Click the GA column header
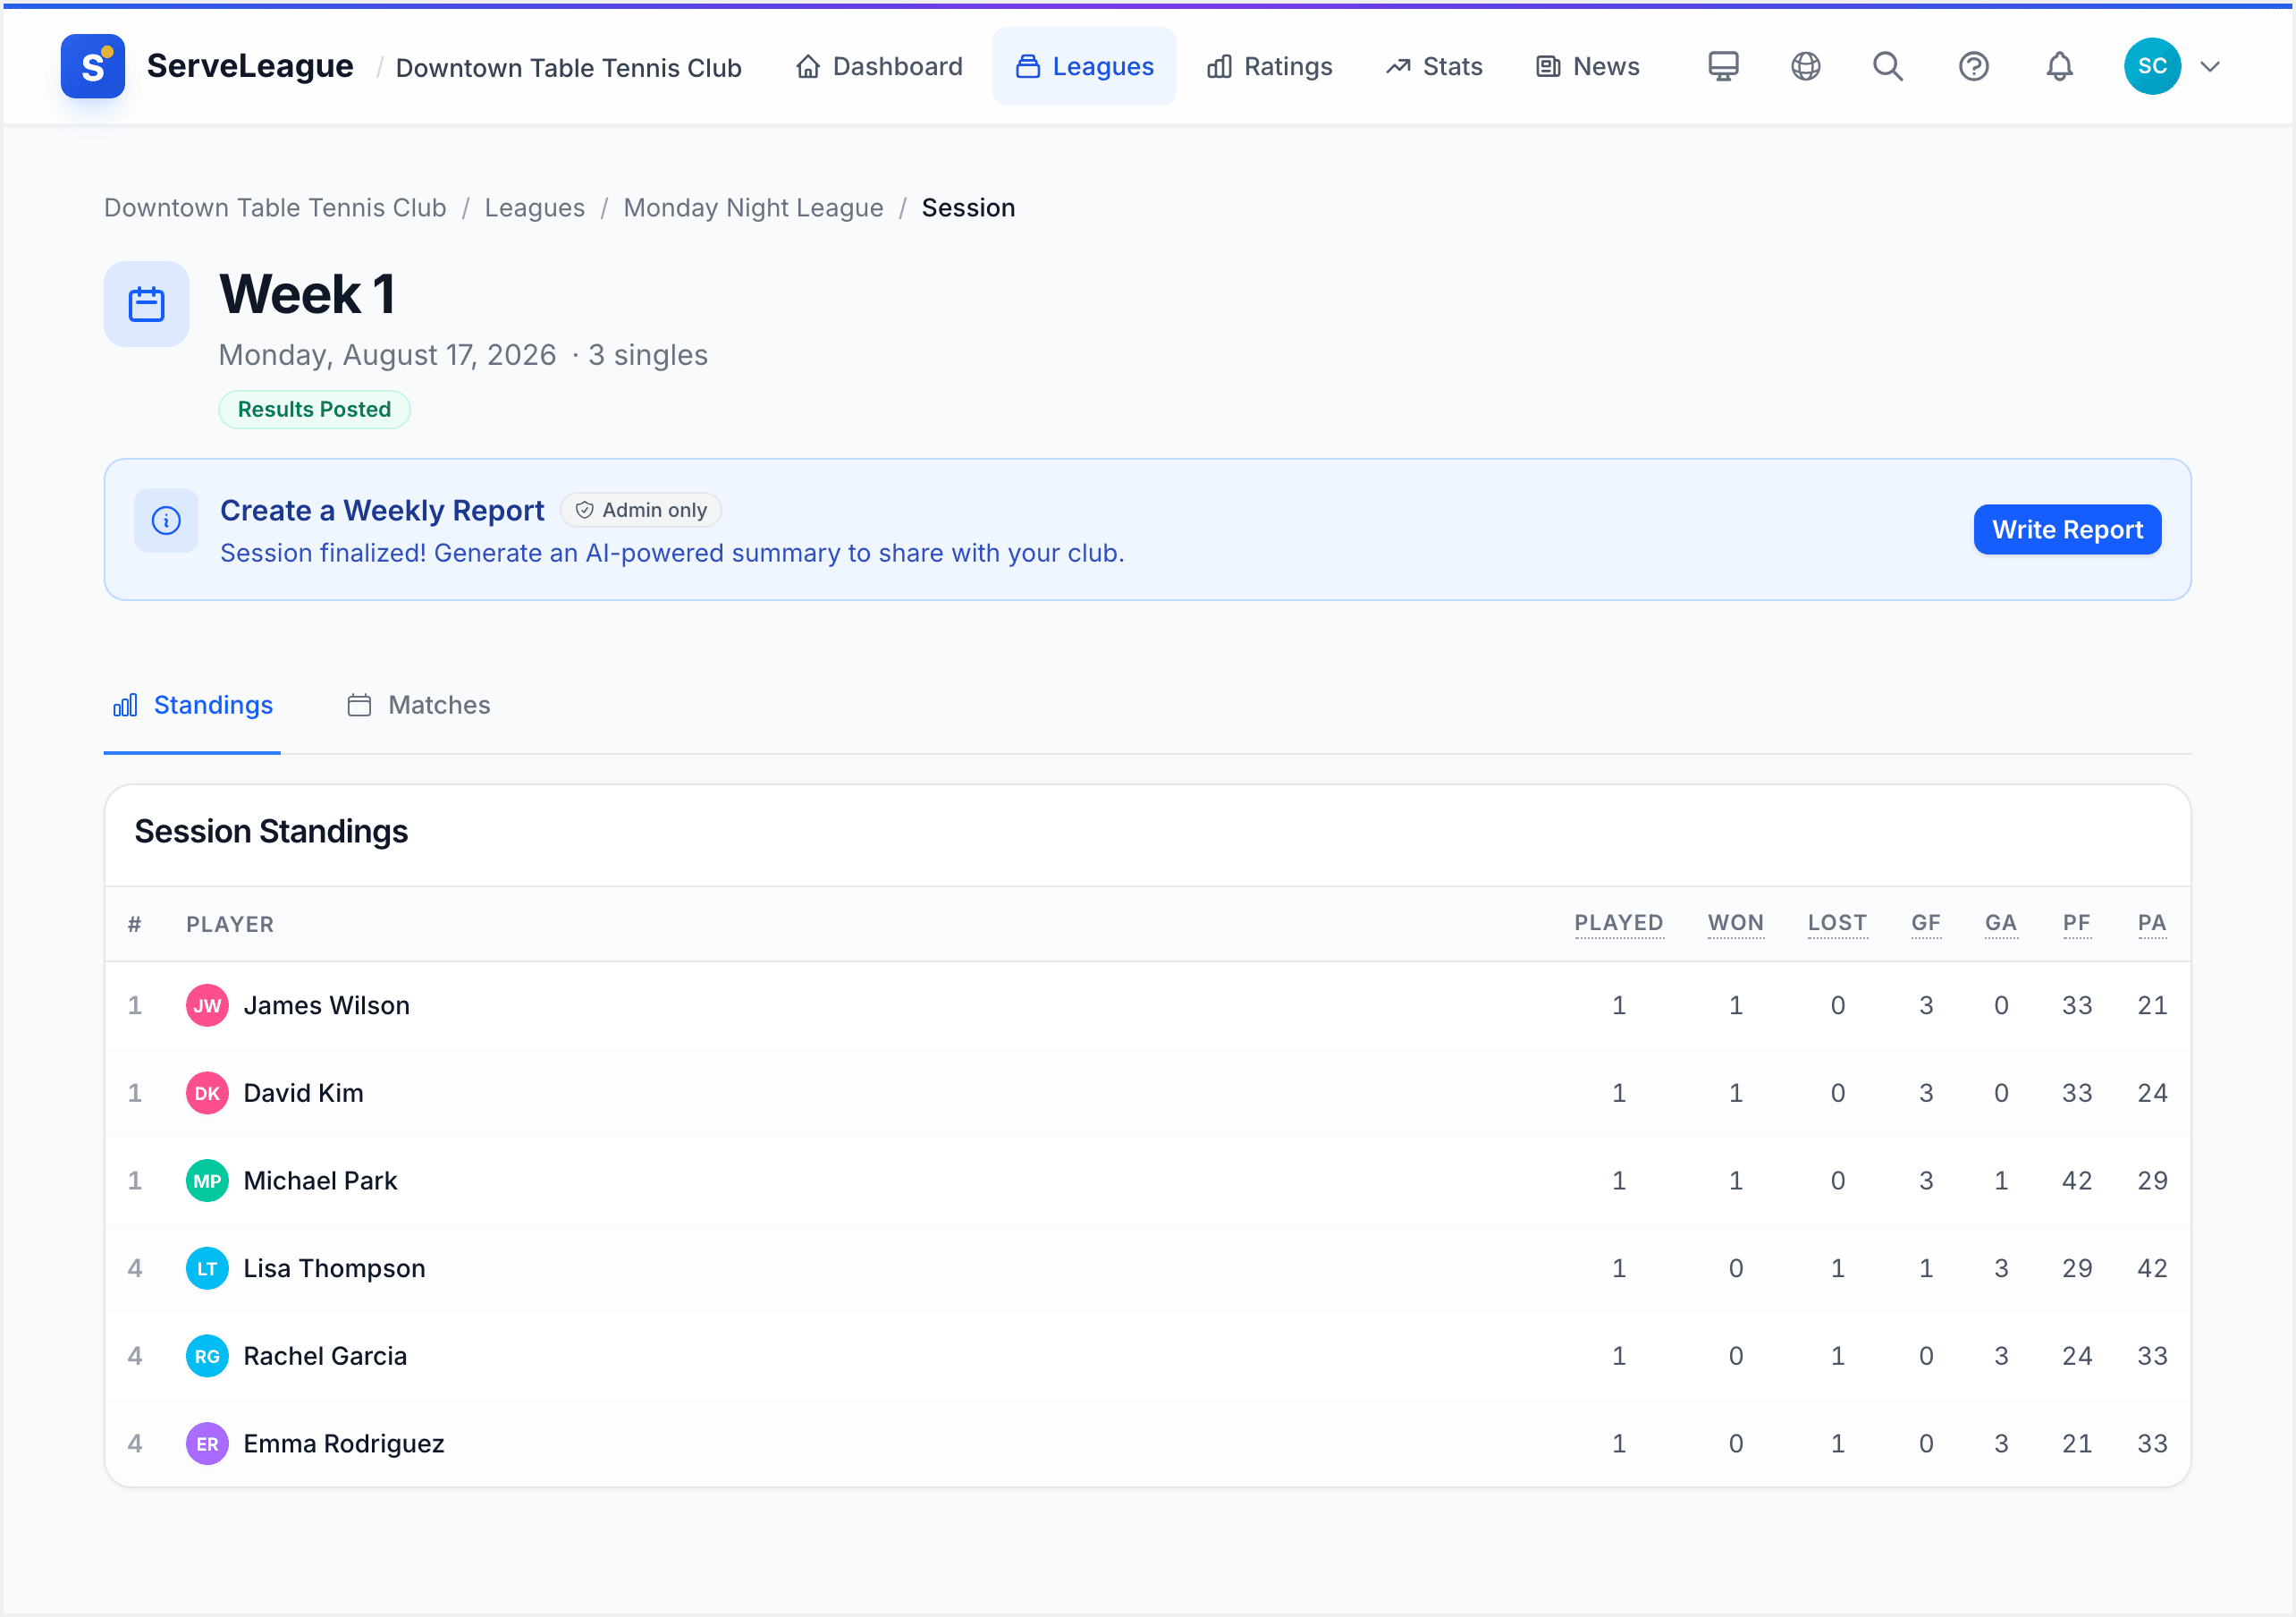 point(2001,924)
